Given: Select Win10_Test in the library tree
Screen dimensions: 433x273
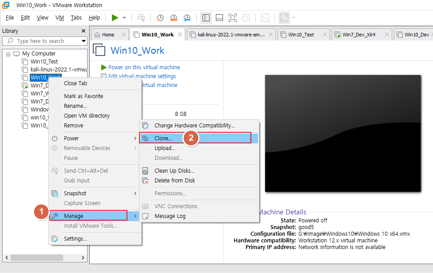Looking at the screenshot, I should pyautogui.click(x=44, y=62).
